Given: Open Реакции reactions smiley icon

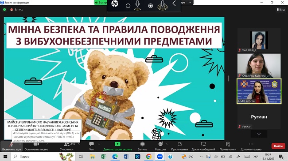Looking at the screenshot, I should [160, 144].
